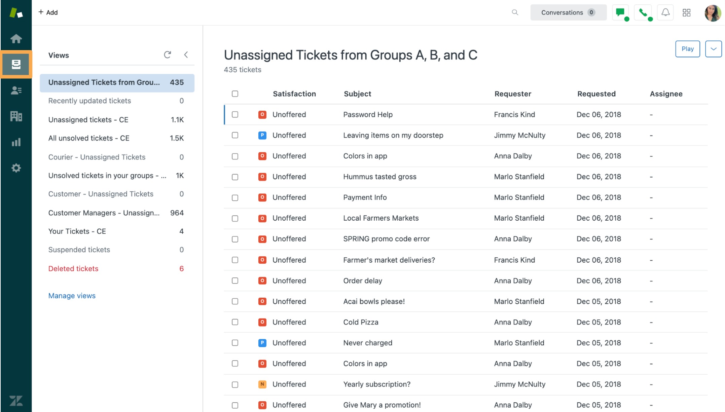Viewport: 725px width, 412px height.
Task: Open the Reporting icon
Action: click(x=16, y=142)
